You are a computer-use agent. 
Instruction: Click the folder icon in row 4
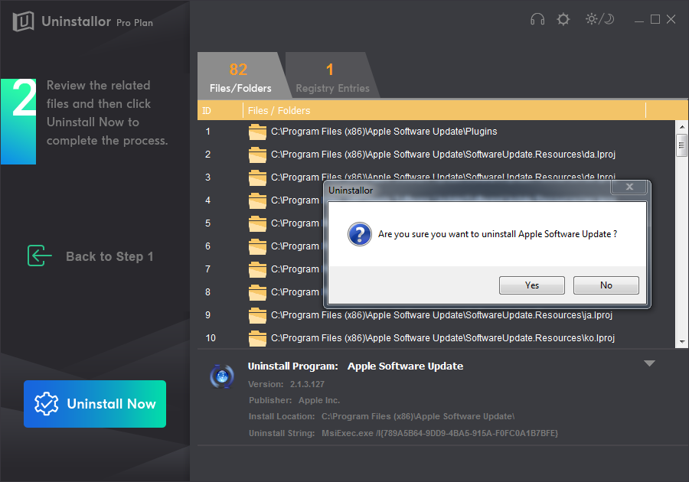pos(257,200)
